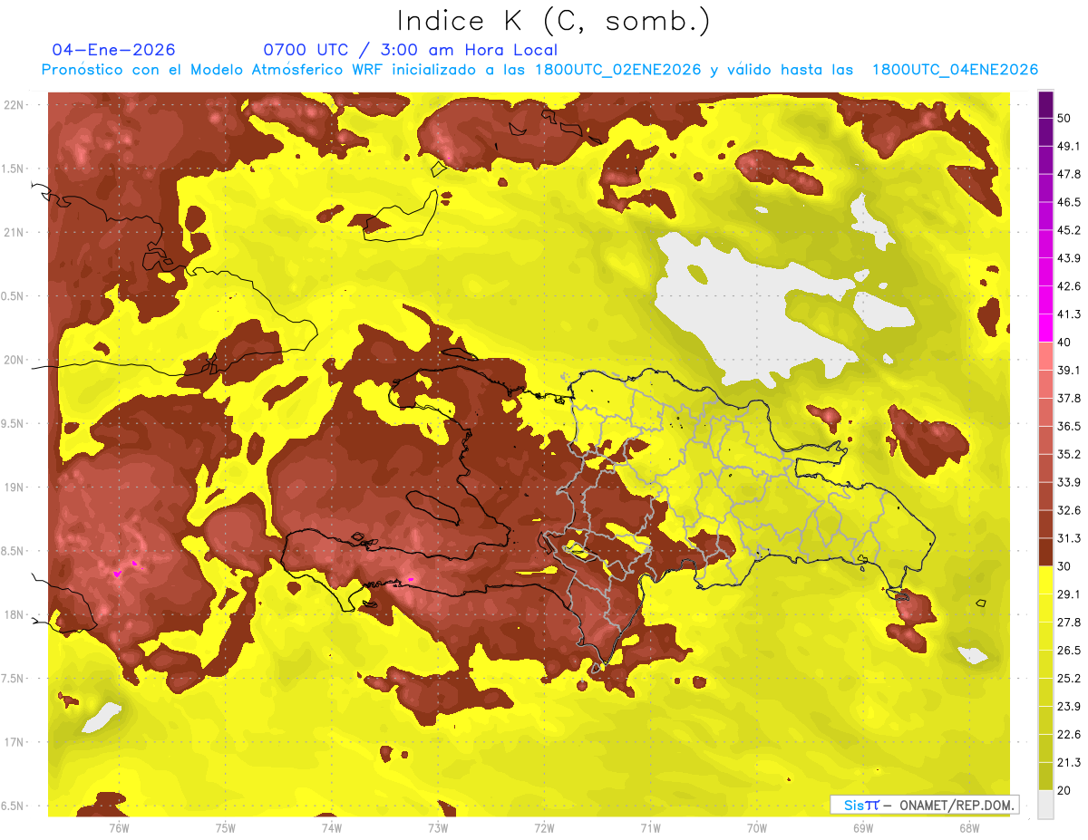Click the colorbar value '37.8'
The height and width of the screenshot is (840, 1088).
pos(1069,398)
